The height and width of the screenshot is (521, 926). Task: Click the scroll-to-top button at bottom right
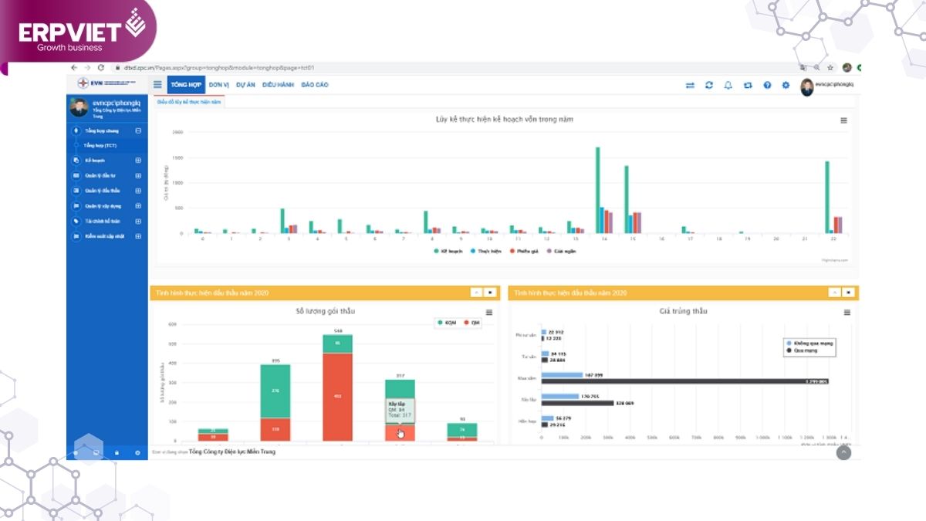843,453
